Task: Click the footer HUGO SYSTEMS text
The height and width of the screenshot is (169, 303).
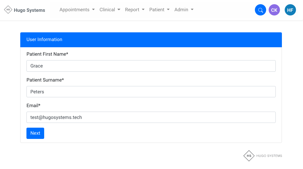Action: 269,156
